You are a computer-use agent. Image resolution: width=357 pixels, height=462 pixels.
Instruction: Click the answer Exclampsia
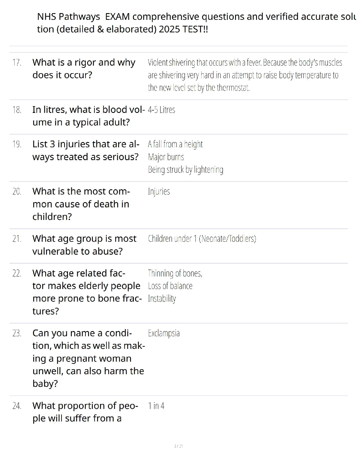coord(164,333)
